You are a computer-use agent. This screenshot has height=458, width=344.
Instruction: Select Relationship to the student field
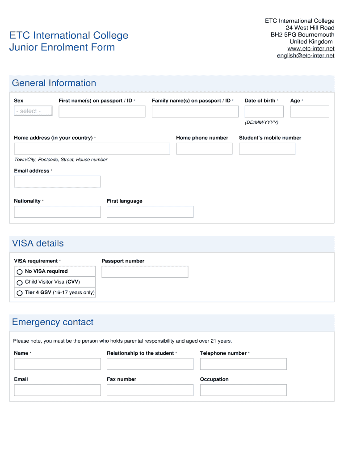coord(150,364)
